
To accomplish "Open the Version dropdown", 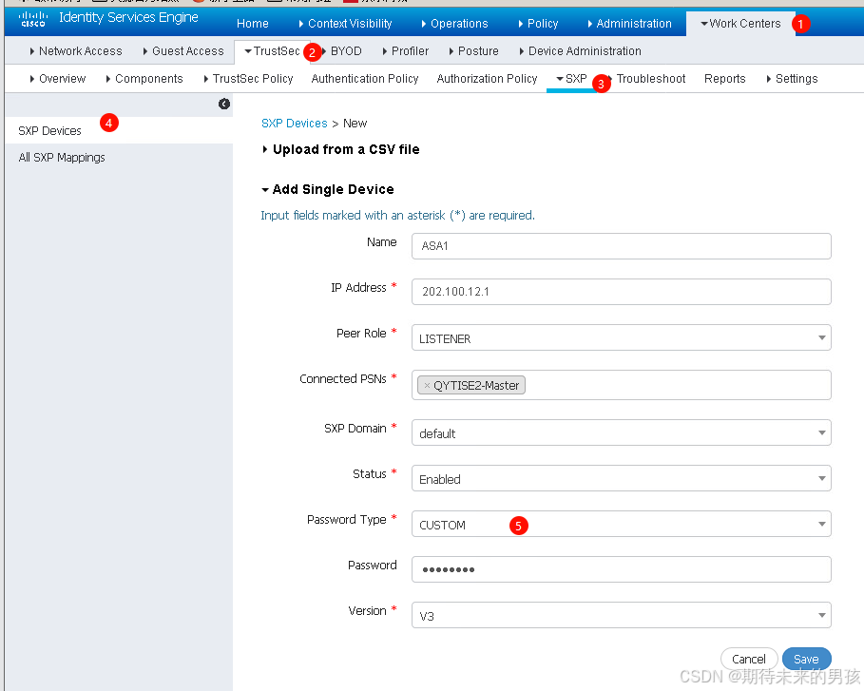I will [x=621, y=615].
